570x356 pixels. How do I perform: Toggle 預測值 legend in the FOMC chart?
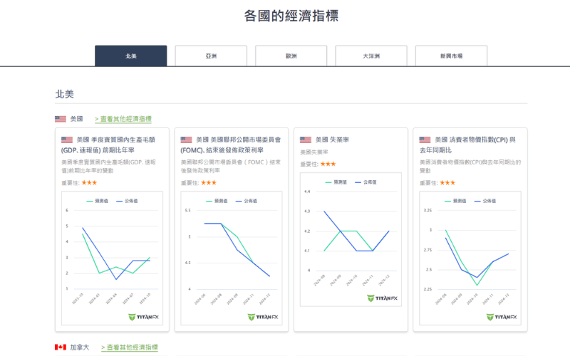point(217,201)
